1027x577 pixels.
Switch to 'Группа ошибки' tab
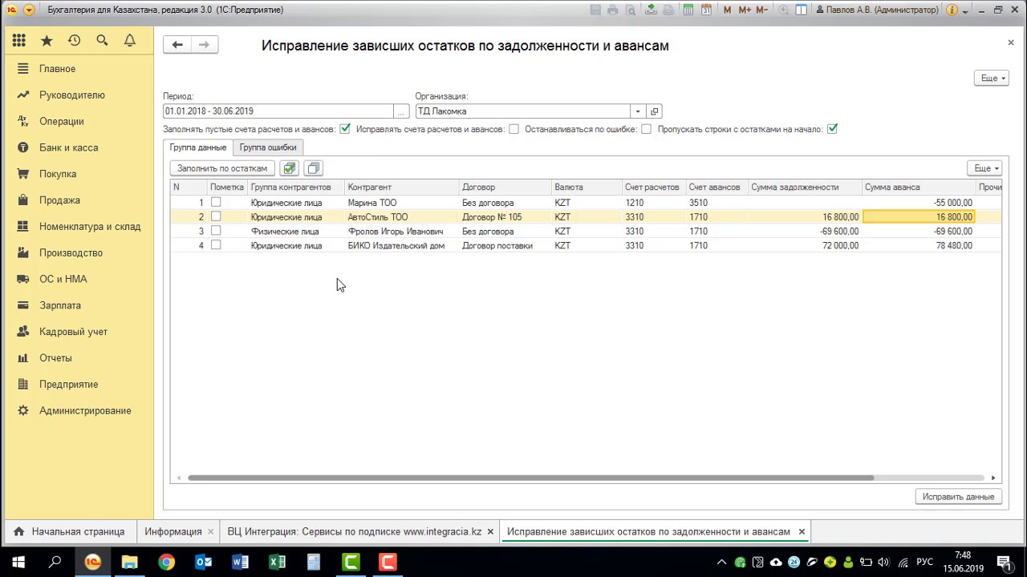[x=268, y=147]
